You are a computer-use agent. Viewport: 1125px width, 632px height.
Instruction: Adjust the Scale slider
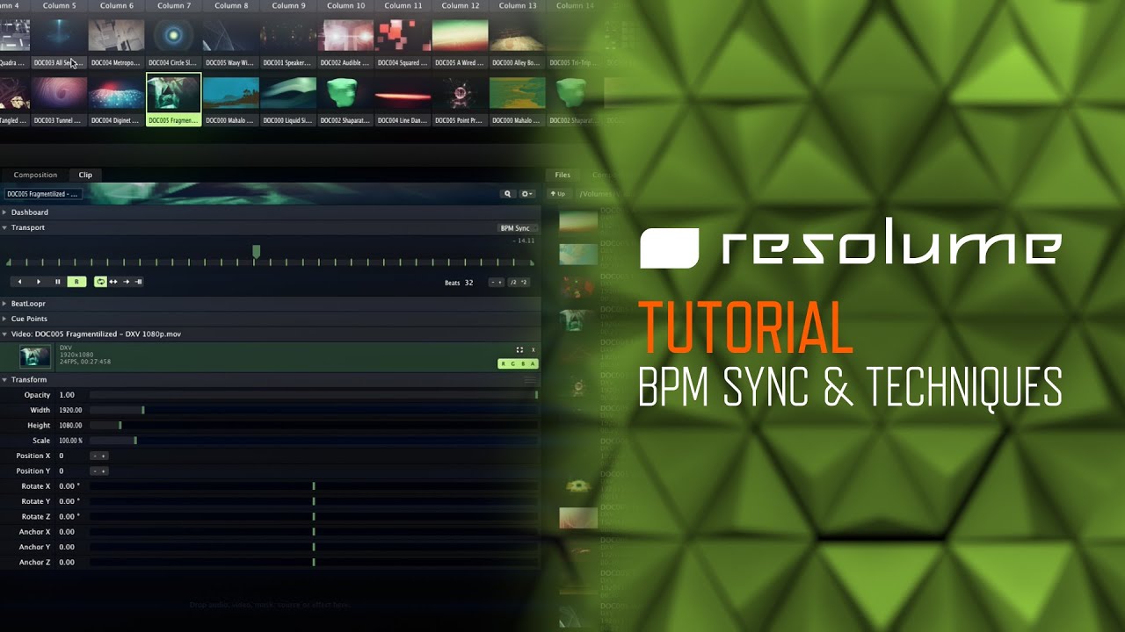(x=314, y=441)
